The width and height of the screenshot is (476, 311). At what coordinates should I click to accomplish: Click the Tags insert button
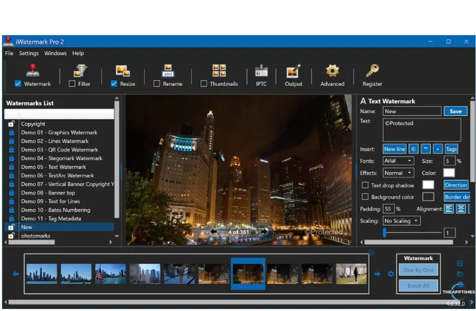(x=452, y=149)
